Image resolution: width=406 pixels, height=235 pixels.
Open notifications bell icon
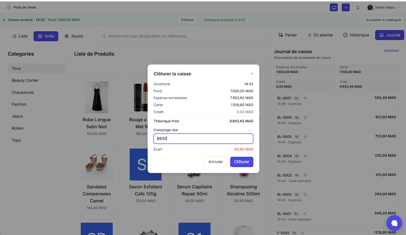(x=358, y=7)
